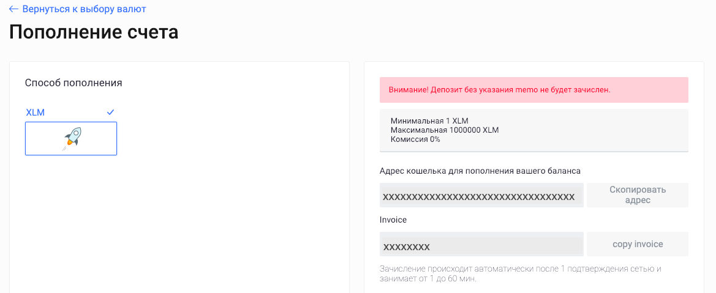Click the 'Комиссия 0%' line
This screenshot has height=293, width=716.
pyautogui.click(x=415, y=139)
